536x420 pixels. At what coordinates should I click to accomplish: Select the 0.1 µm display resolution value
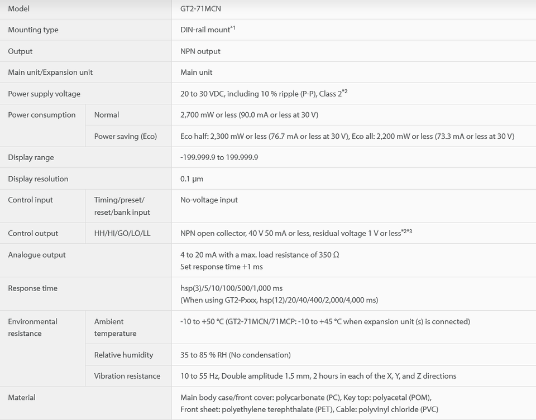point(192,179)
